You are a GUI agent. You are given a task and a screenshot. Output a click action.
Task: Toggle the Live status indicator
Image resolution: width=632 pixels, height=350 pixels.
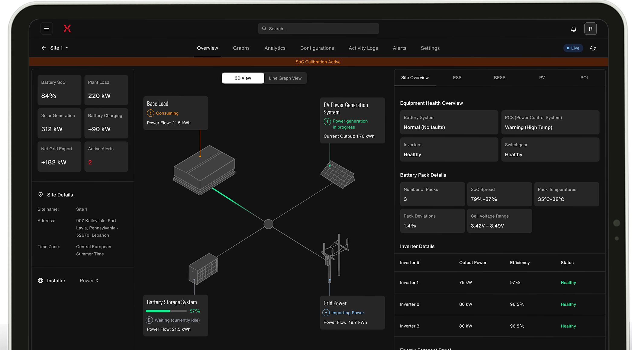(x=573, y=48)
